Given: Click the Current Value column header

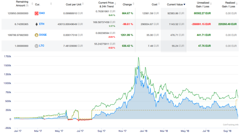Looking at the screenshot, I should (175, 4).
